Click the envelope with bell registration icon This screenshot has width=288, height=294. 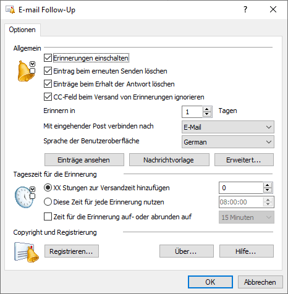(x=27, y=252)
